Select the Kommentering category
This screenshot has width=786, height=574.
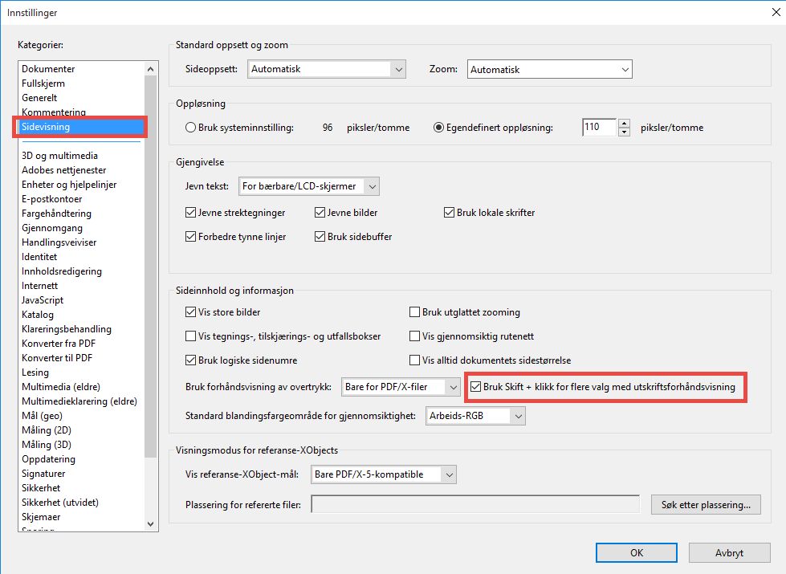coord(54,112)
